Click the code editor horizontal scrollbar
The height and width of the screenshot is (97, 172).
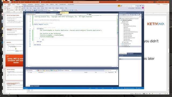pos(71,67)
